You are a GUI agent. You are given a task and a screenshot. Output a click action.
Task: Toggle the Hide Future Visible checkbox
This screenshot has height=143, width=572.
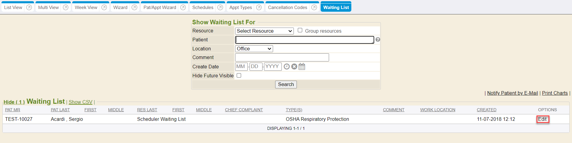click(x=239, y=76)
